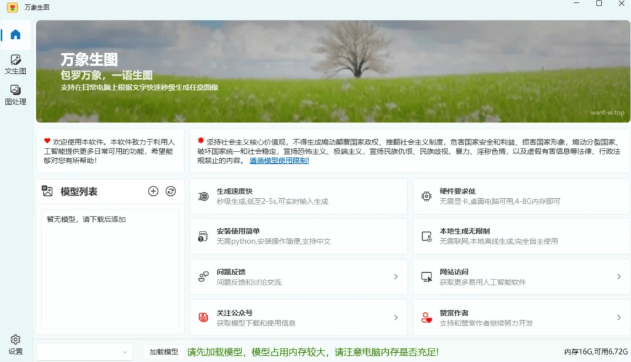Expand the 关注公众号 chevron arrow
Screen dimensions: 631x362
pos(396,318)
